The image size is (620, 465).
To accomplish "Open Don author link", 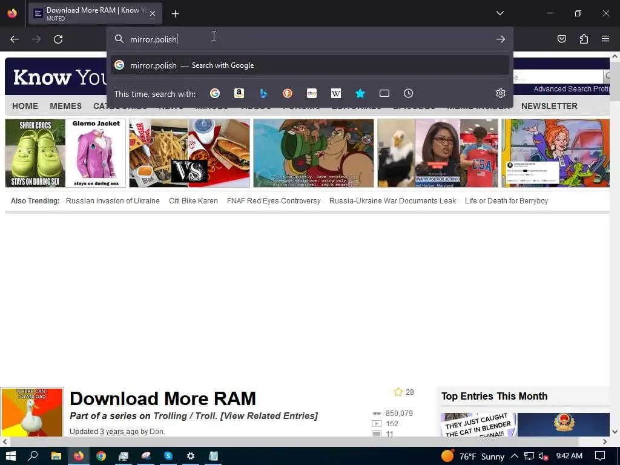I will 156,431.
